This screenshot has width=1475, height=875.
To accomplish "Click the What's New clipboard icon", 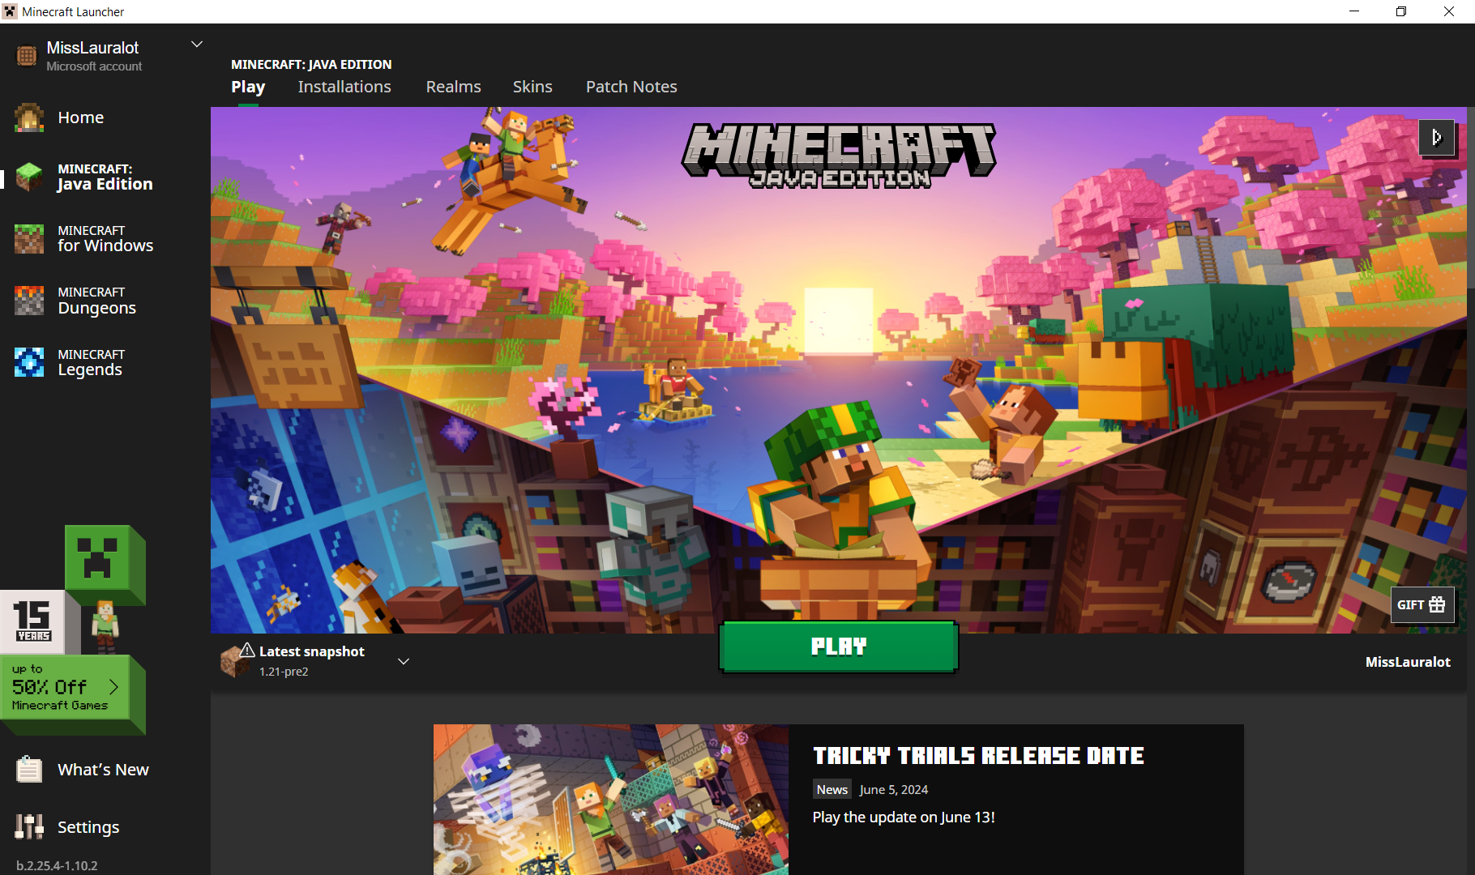I will (x=29, y=769).
